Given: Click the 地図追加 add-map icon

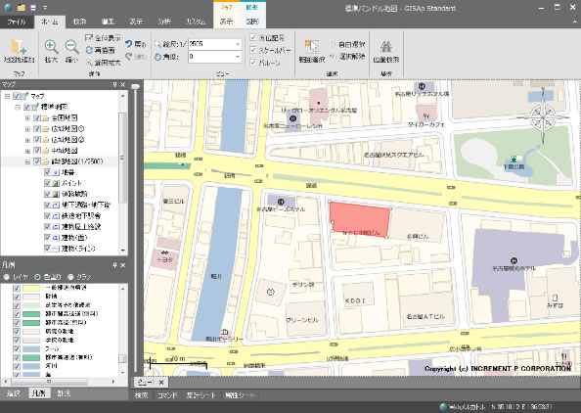Looking at the screenshot, I should click(19, 47).
